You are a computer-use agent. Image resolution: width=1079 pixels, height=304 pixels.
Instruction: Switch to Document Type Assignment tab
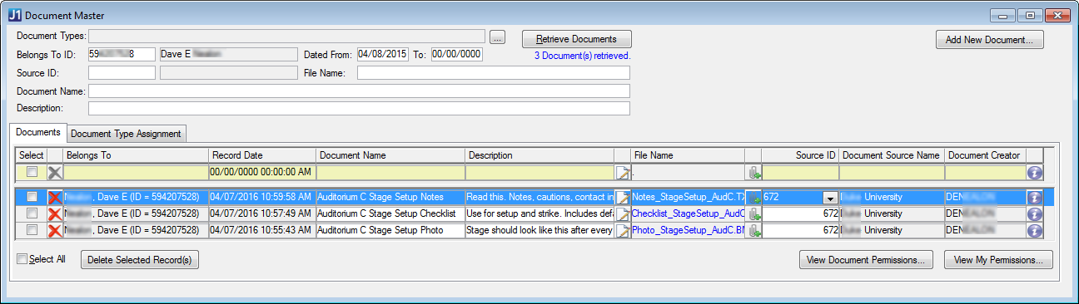point(127,134)
